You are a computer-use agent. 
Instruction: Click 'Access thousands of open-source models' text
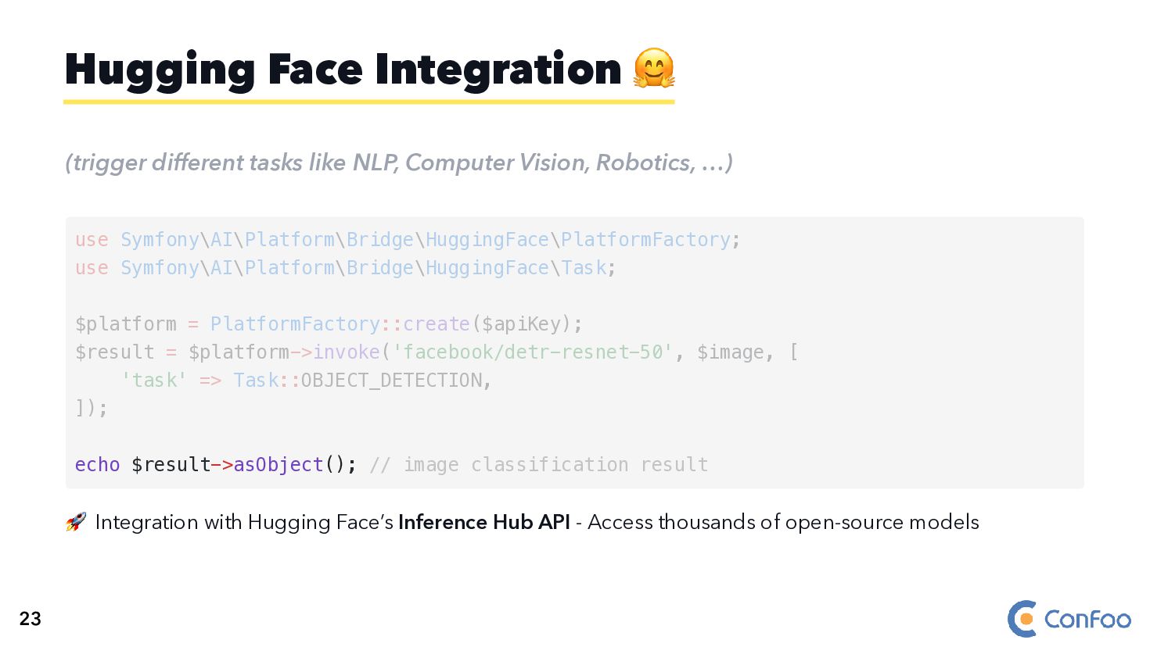point(783,522)
